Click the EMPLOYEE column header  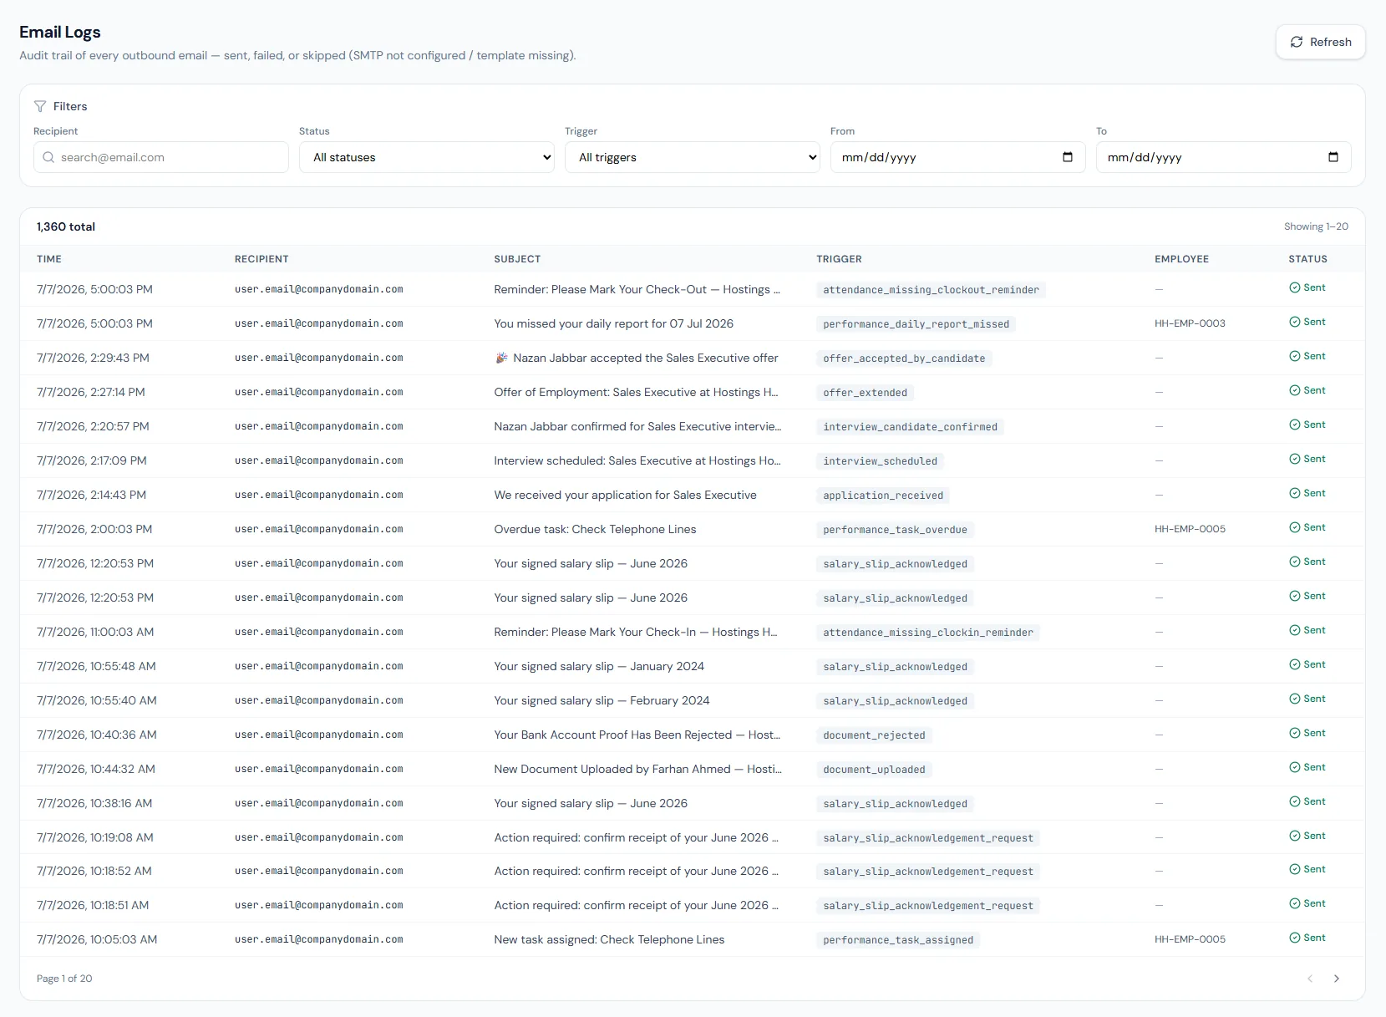pyautogui.click(x=1181, y=259)
